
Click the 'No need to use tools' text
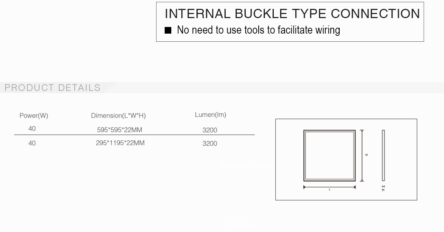pyautogui.click(x=258, y=30)
